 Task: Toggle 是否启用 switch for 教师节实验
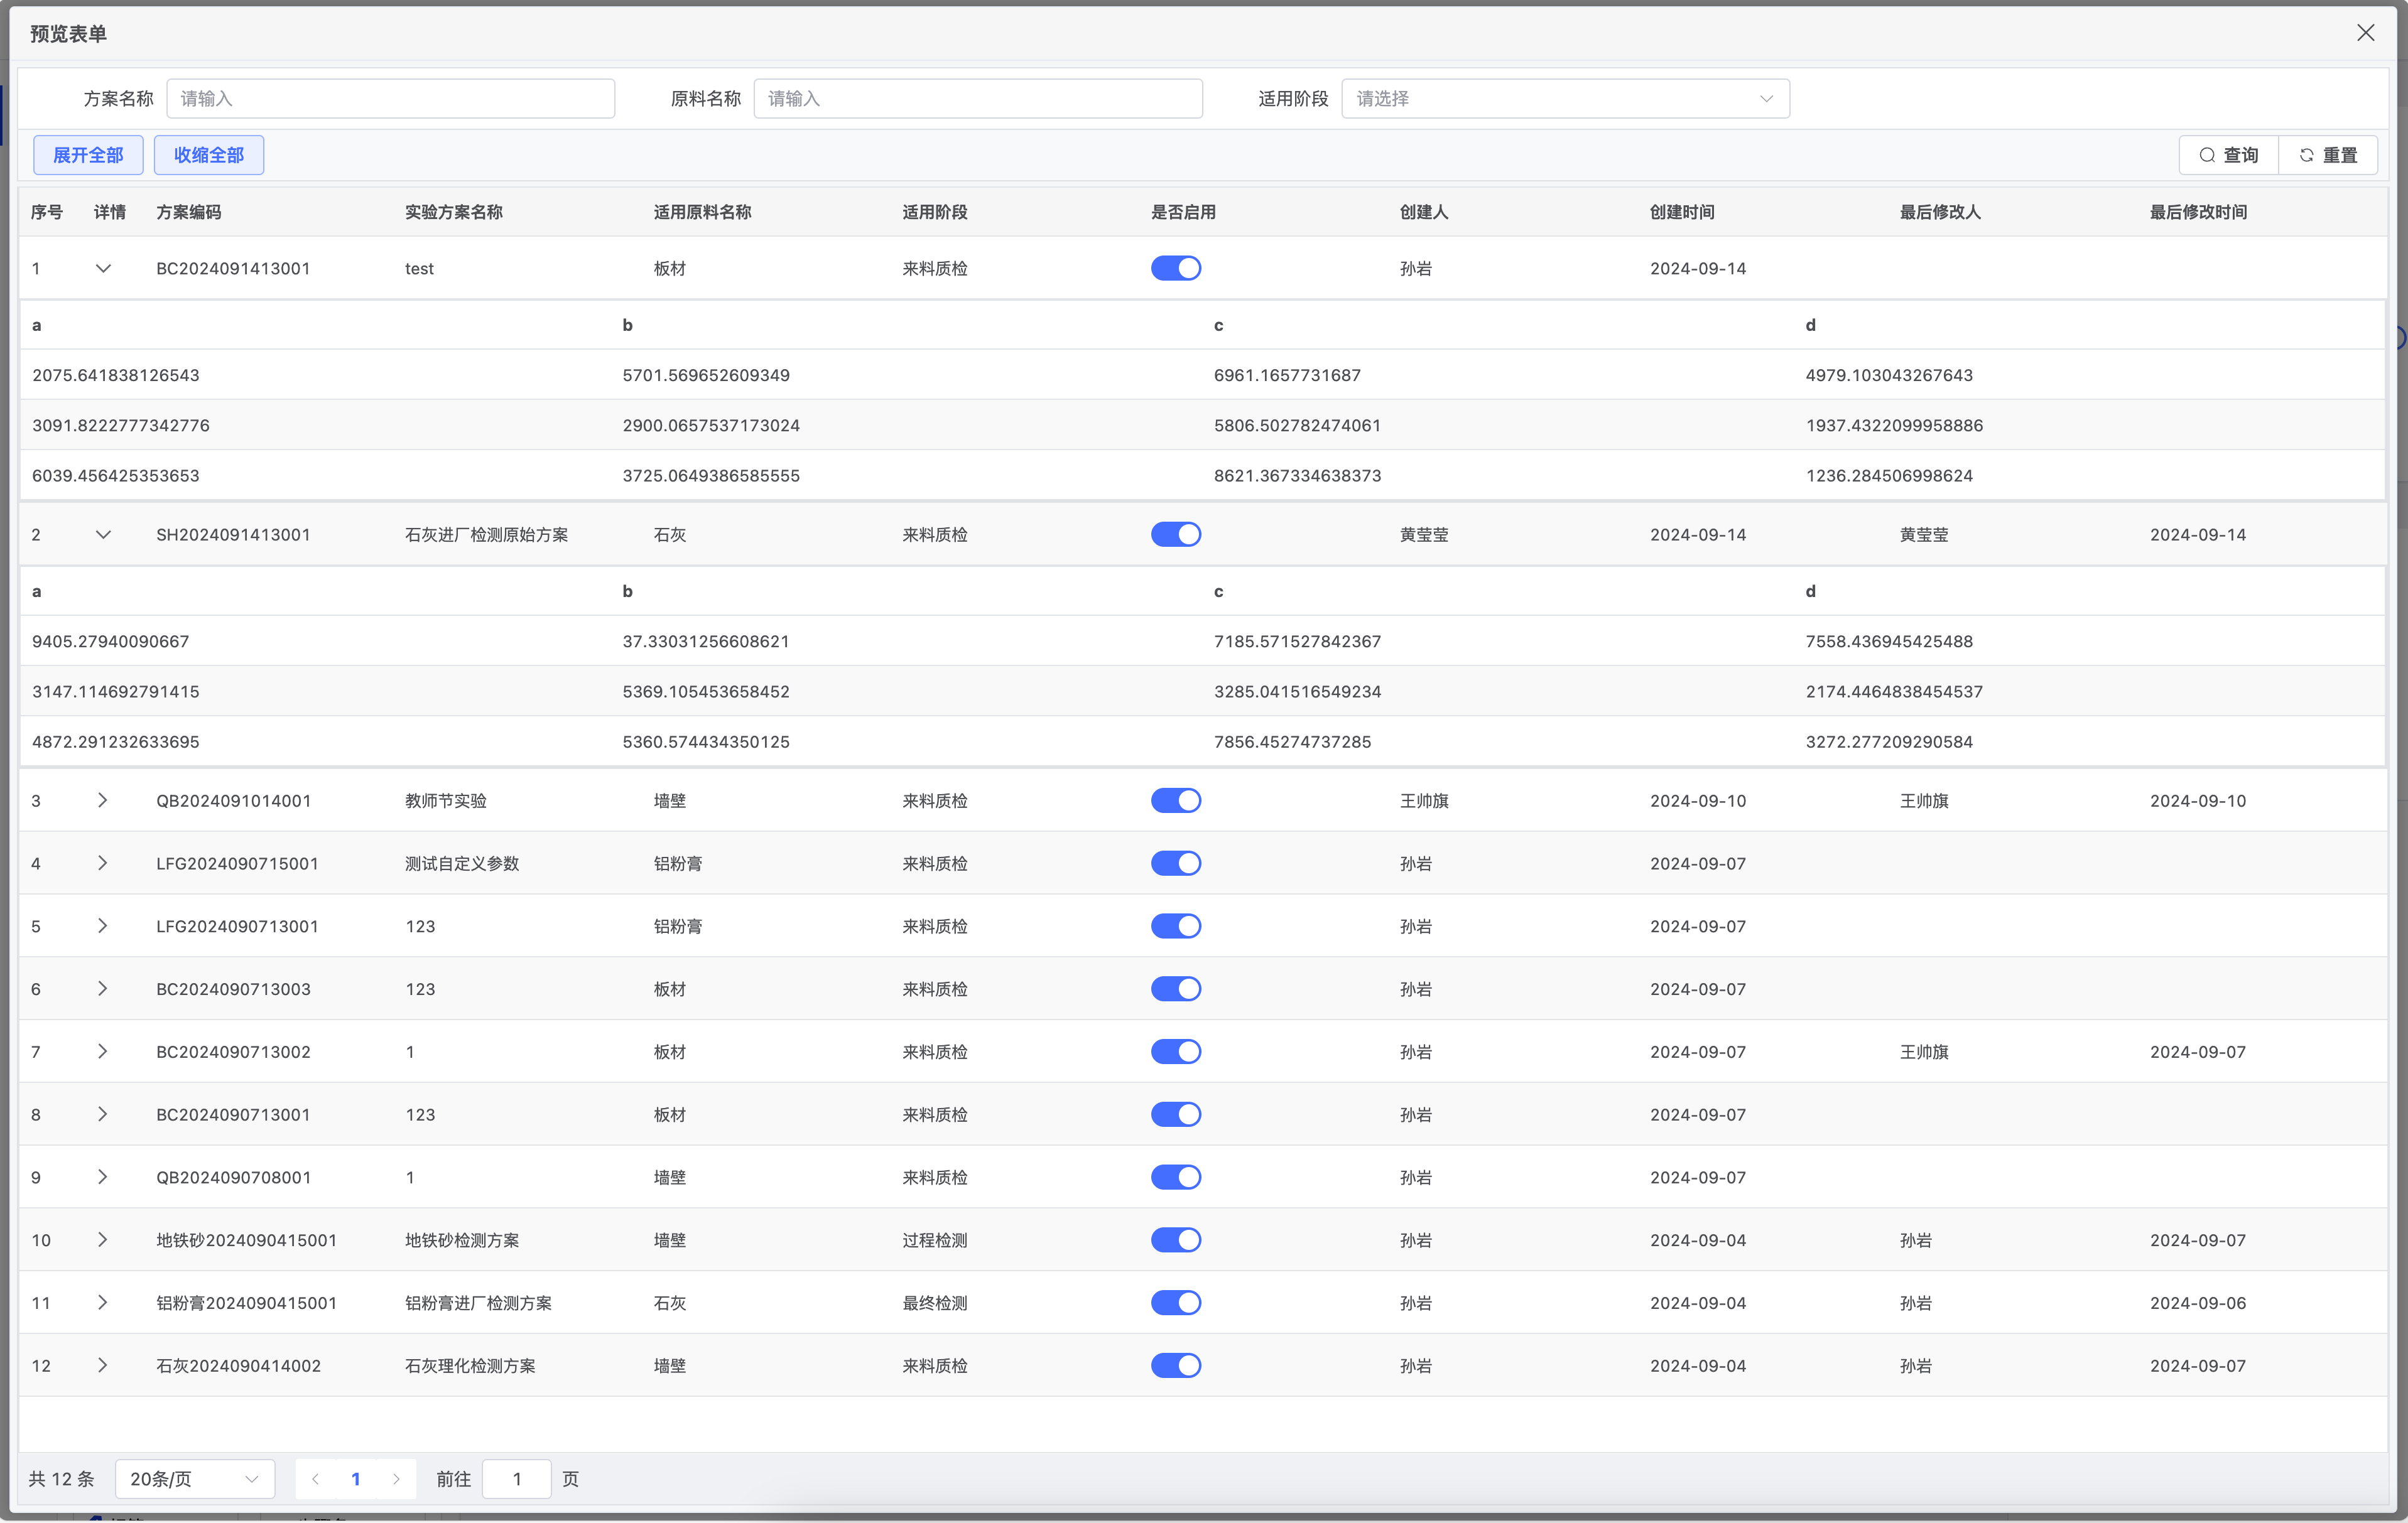(x=1176, y=800)
